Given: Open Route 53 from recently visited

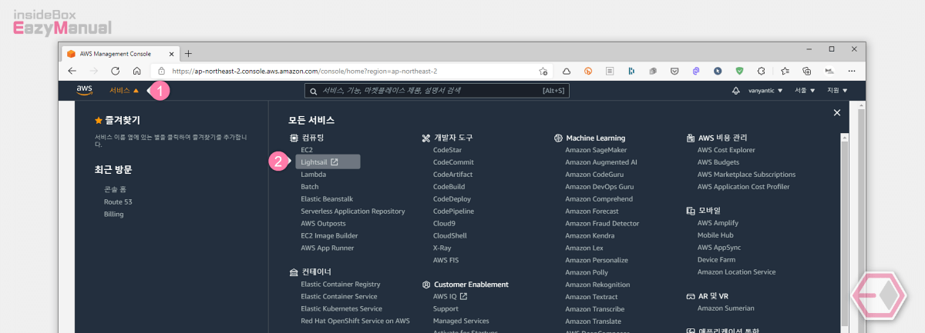Looking at the screenshot, I should click(118, 201).
